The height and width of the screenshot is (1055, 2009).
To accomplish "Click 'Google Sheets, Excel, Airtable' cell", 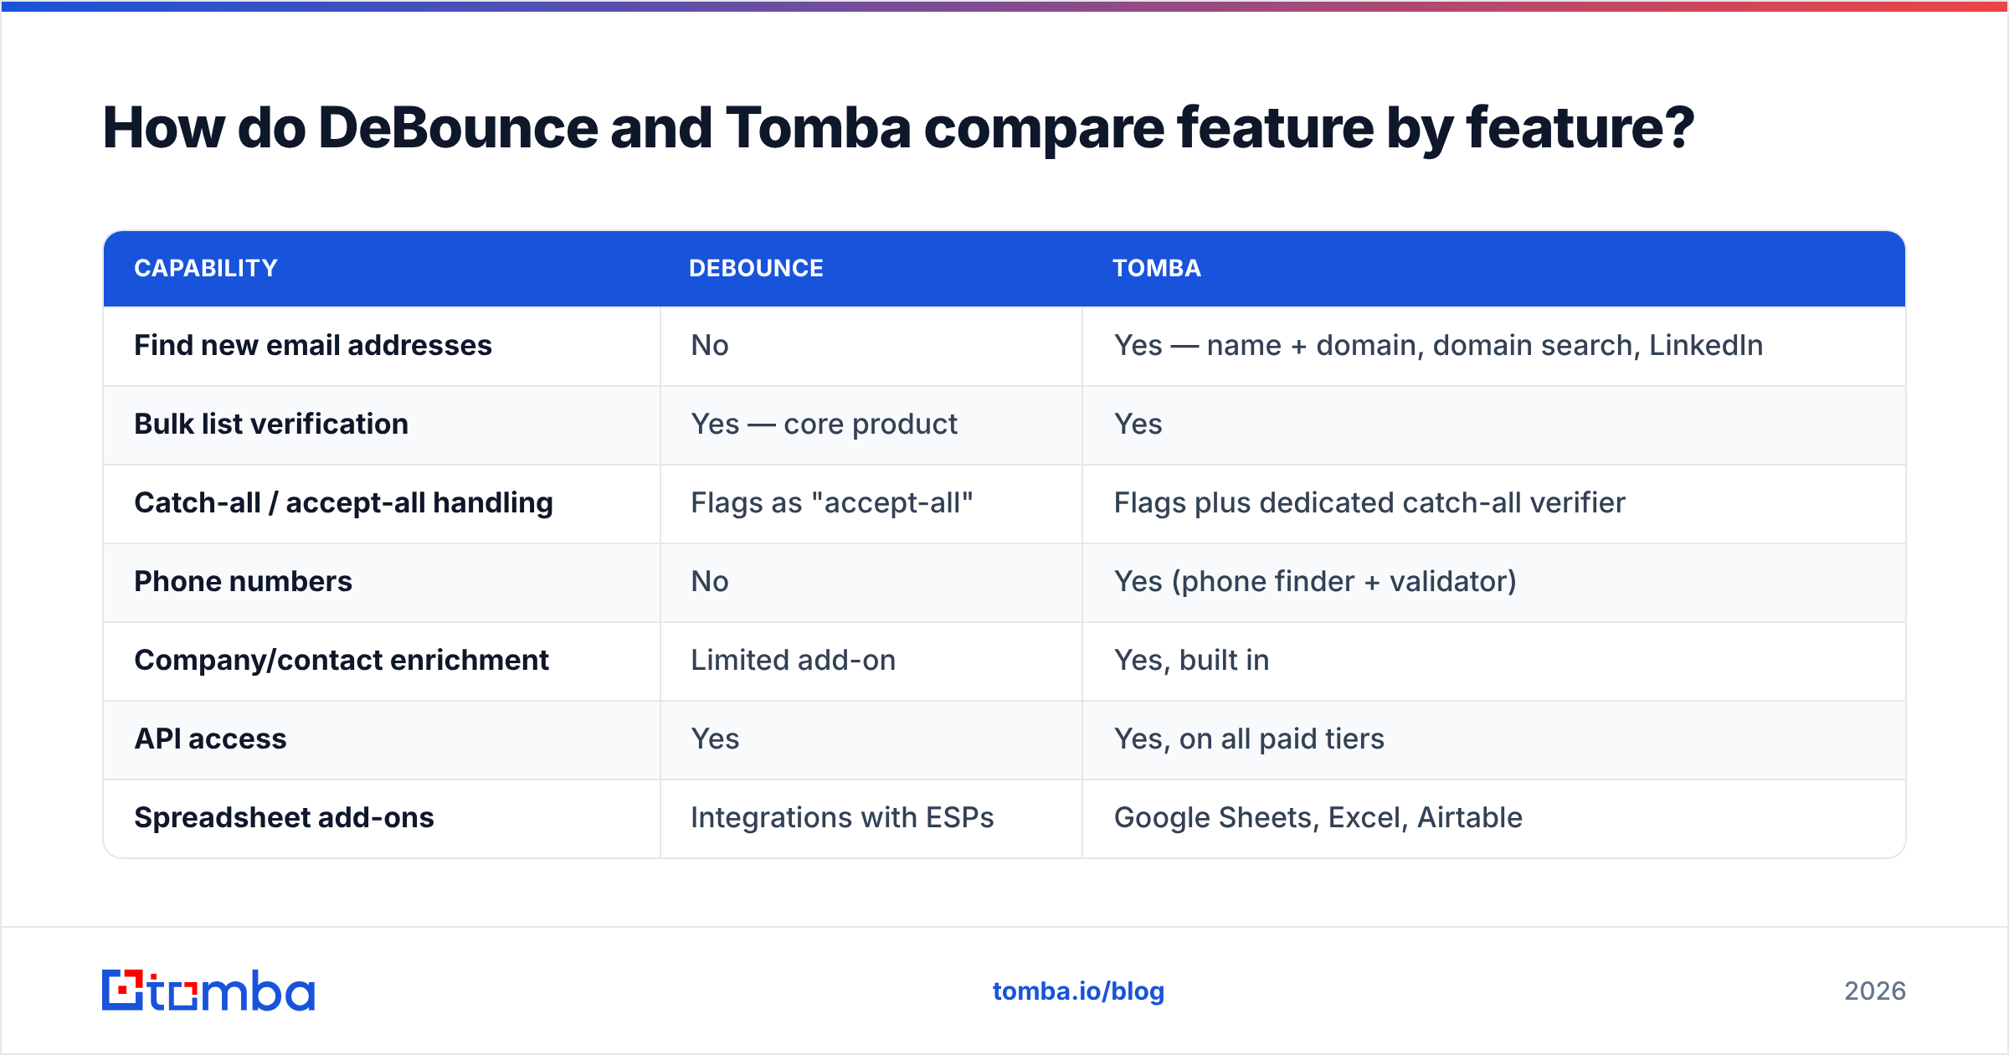I will pos(1318,817).
